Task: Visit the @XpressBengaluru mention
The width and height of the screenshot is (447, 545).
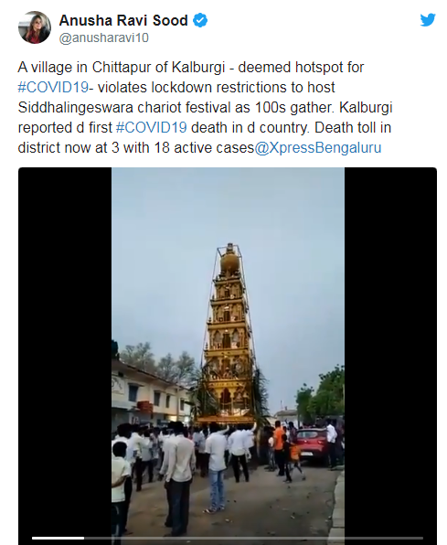Action: tap(318, 148)
